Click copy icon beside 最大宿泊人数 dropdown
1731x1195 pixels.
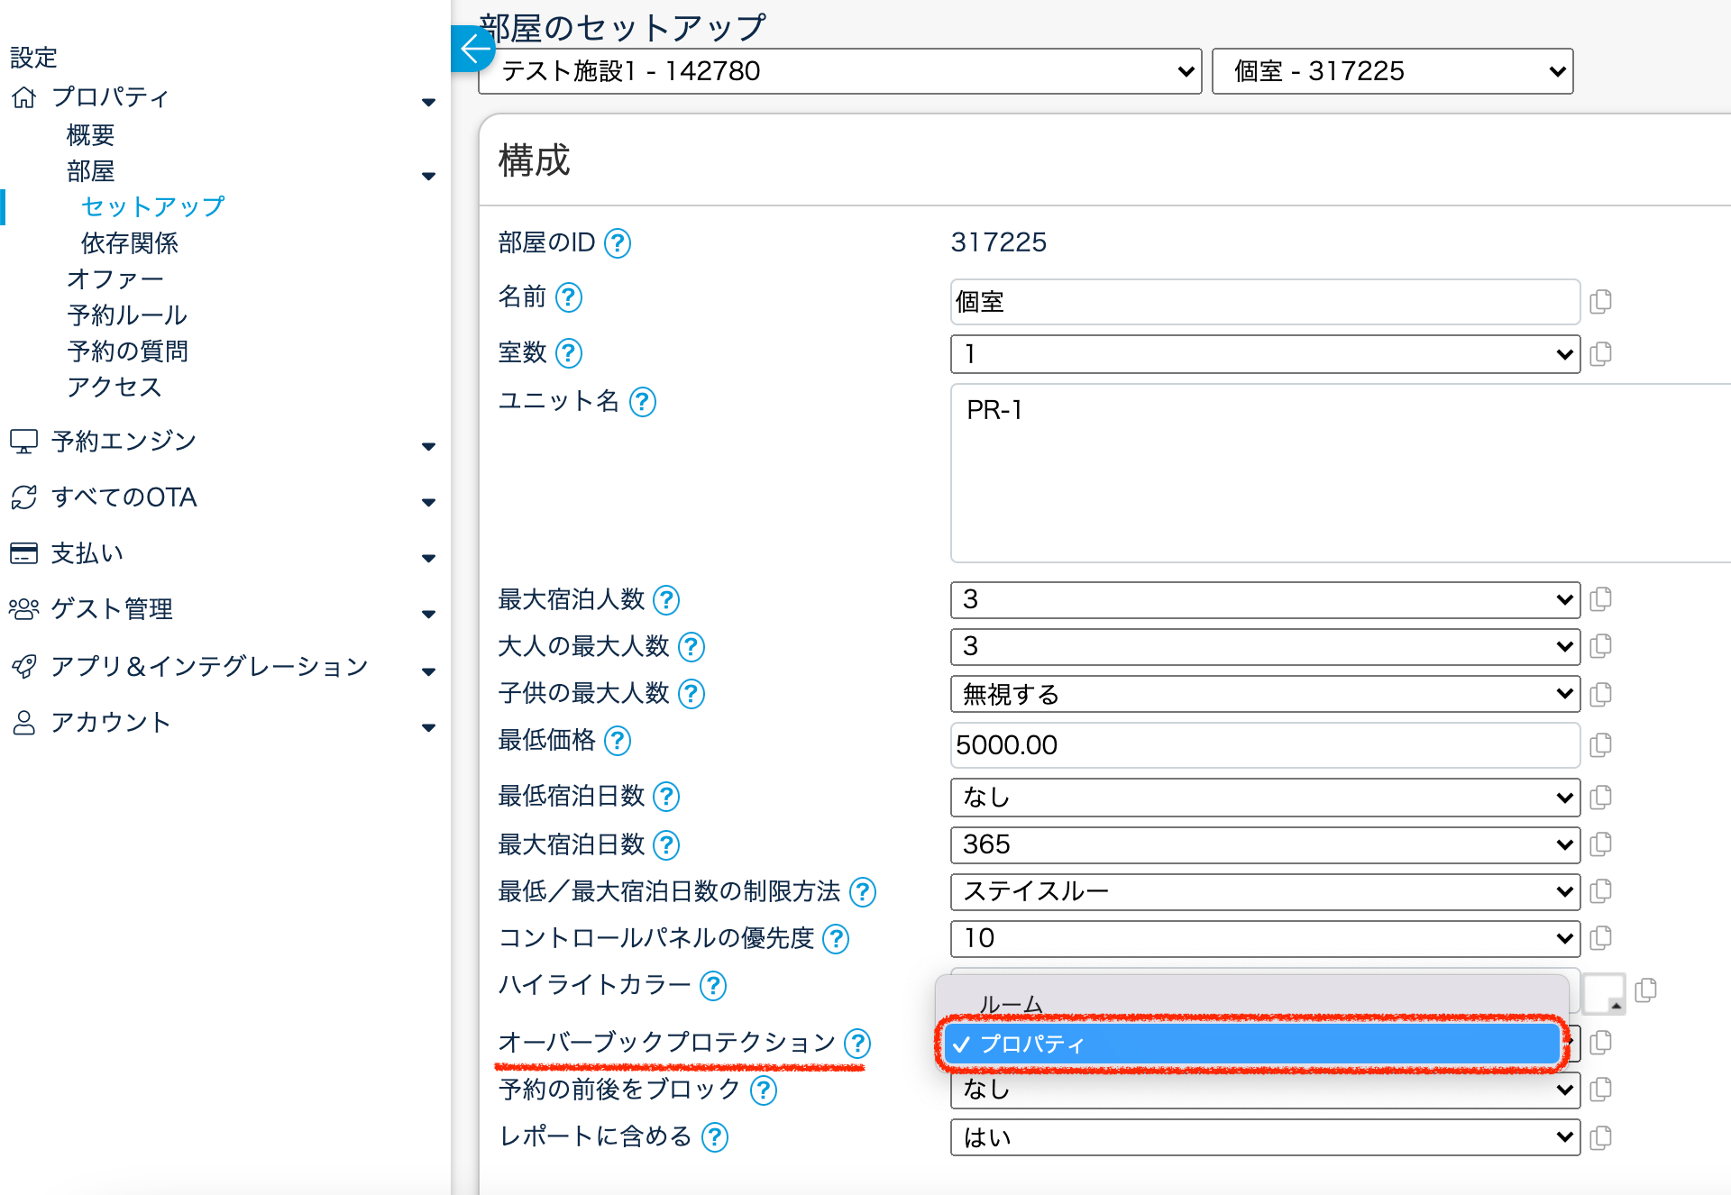point(1600,599)
